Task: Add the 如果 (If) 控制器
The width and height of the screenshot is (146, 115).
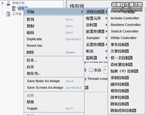Action: [x=126, y=71]
